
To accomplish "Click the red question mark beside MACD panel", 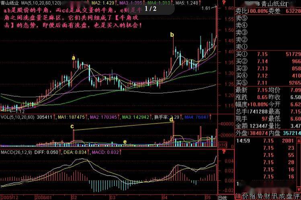I will (x=223, y=152).
